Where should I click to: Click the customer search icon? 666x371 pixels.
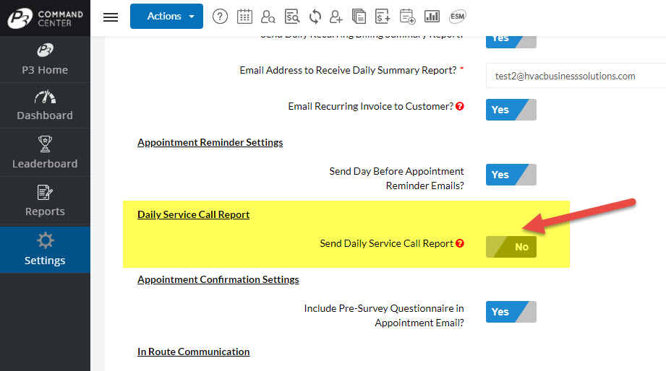(268, 17)
